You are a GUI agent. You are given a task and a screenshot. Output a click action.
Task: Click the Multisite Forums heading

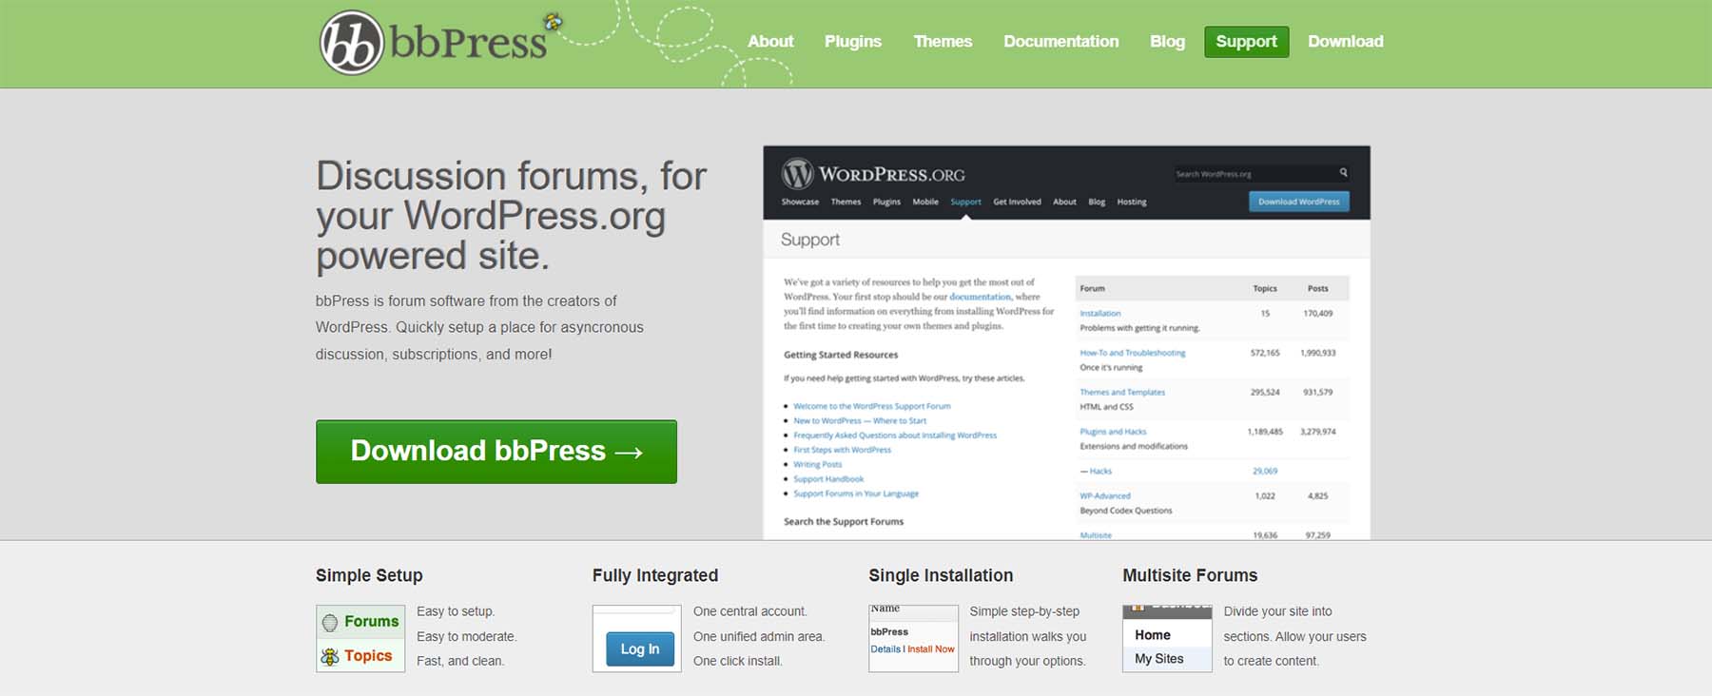point(1190,575)
